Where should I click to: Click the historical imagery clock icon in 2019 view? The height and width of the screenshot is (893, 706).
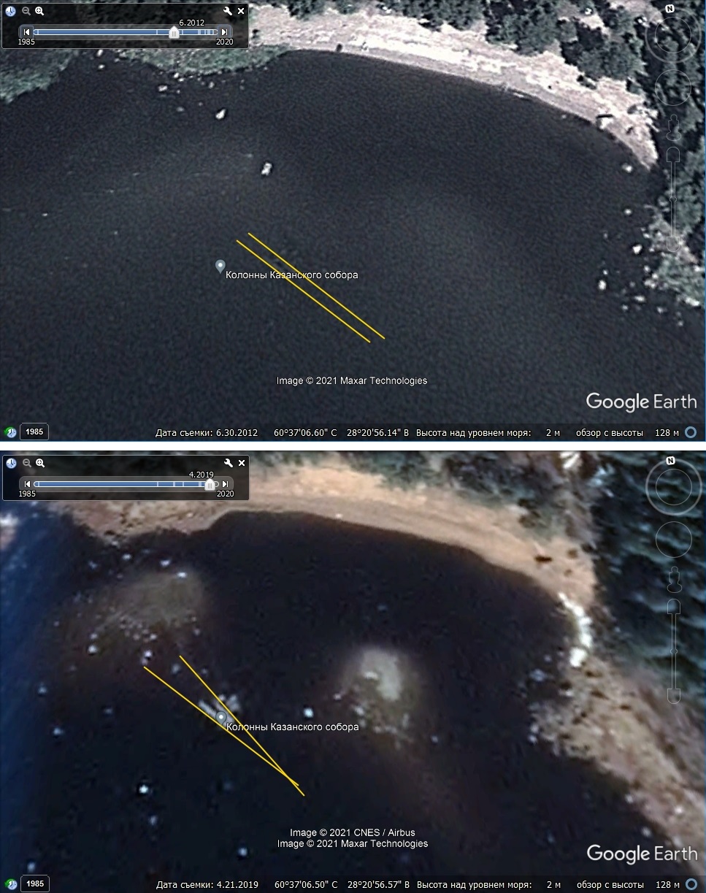(x=11, y=463)
